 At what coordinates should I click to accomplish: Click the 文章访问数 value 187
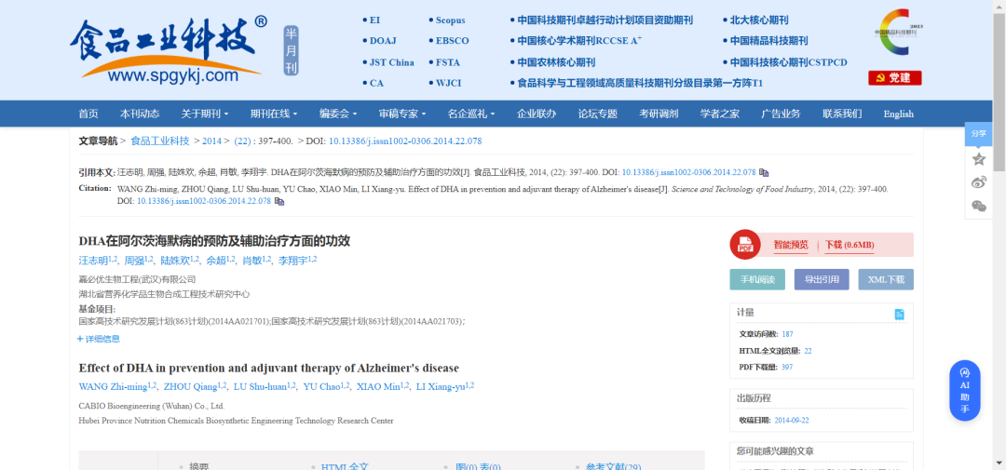[x=787, y=334]
